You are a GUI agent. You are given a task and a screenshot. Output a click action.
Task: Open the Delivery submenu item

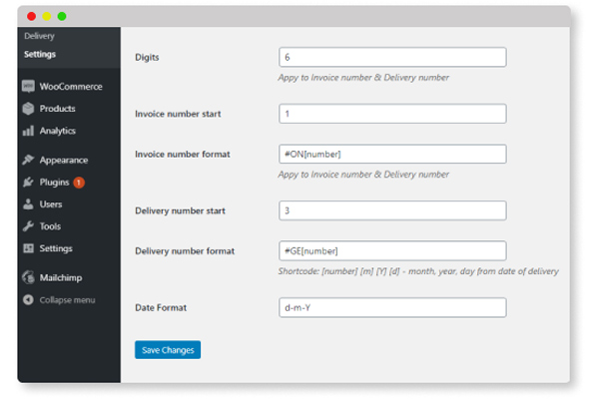(40, 37)
